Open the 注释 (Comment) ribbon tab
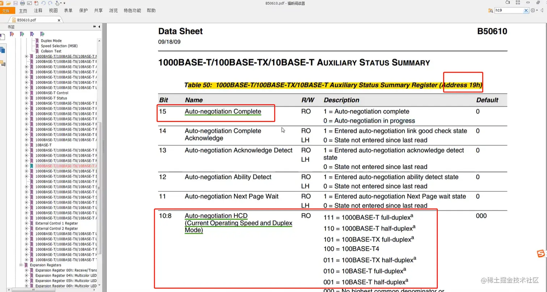Image resolution: width=547 pixels, height=292 pixels. tap(38, 10)
